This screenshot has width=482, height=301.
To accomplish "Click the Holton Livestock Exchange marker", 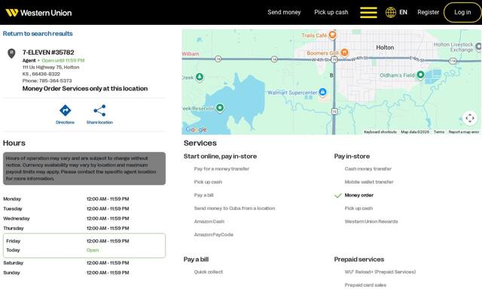I will [x=479, y=47].
